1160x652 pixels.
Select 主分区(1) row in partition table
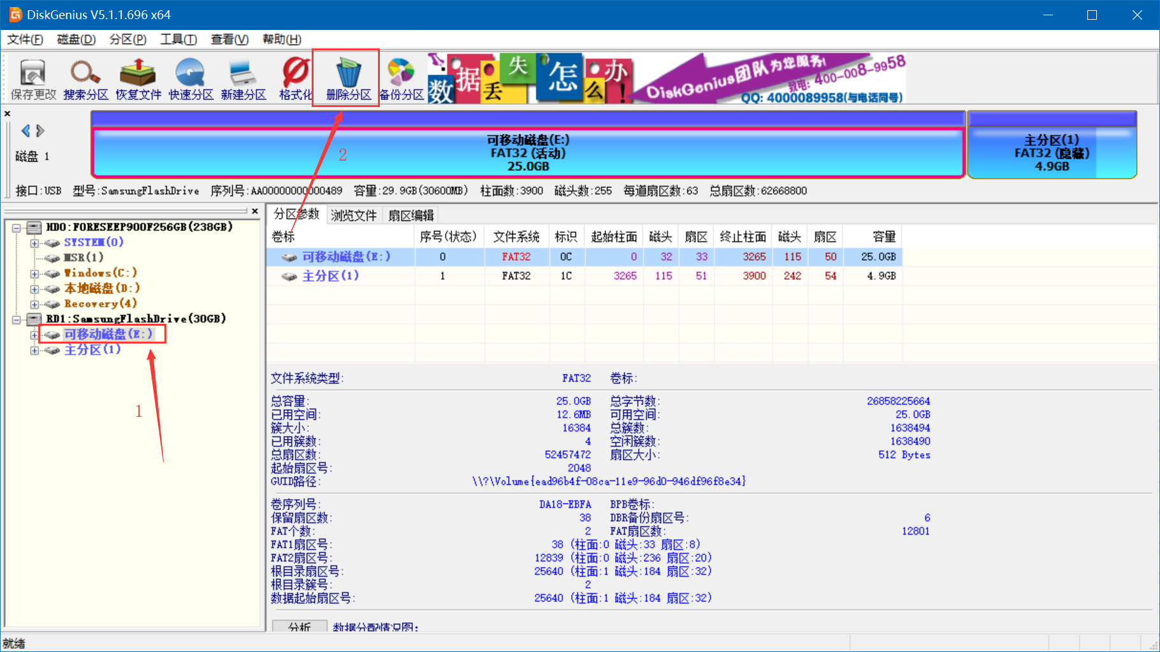[584, 276]
